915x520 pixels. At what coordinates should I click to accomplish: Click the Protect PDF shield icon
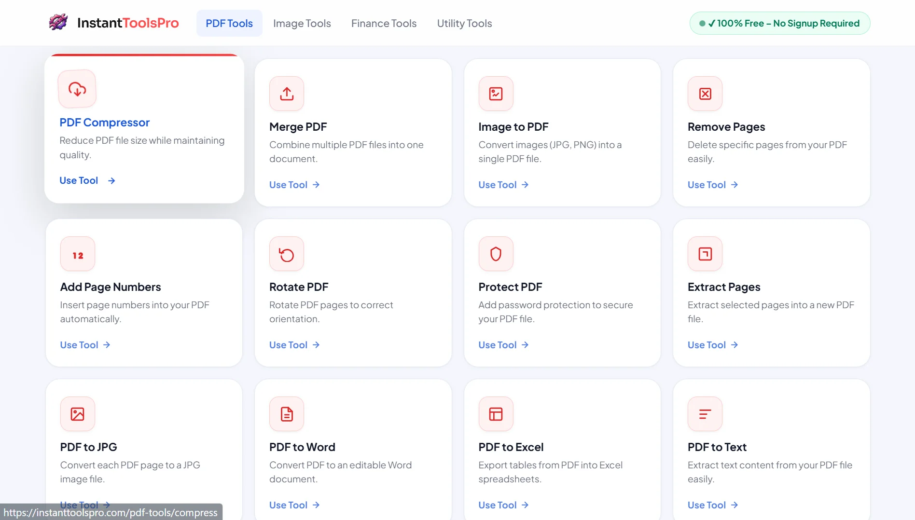click(x=496, y=254)
